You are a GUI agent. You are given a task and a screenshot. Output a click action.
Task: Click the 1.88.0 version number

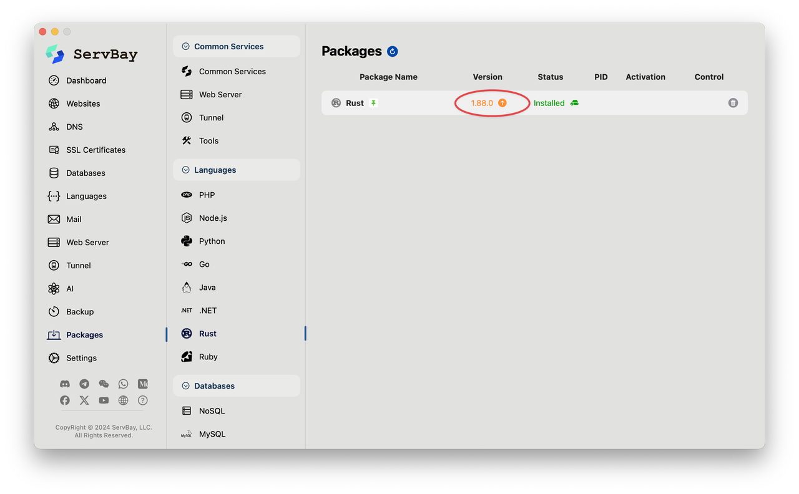click(x=482, y=103)
